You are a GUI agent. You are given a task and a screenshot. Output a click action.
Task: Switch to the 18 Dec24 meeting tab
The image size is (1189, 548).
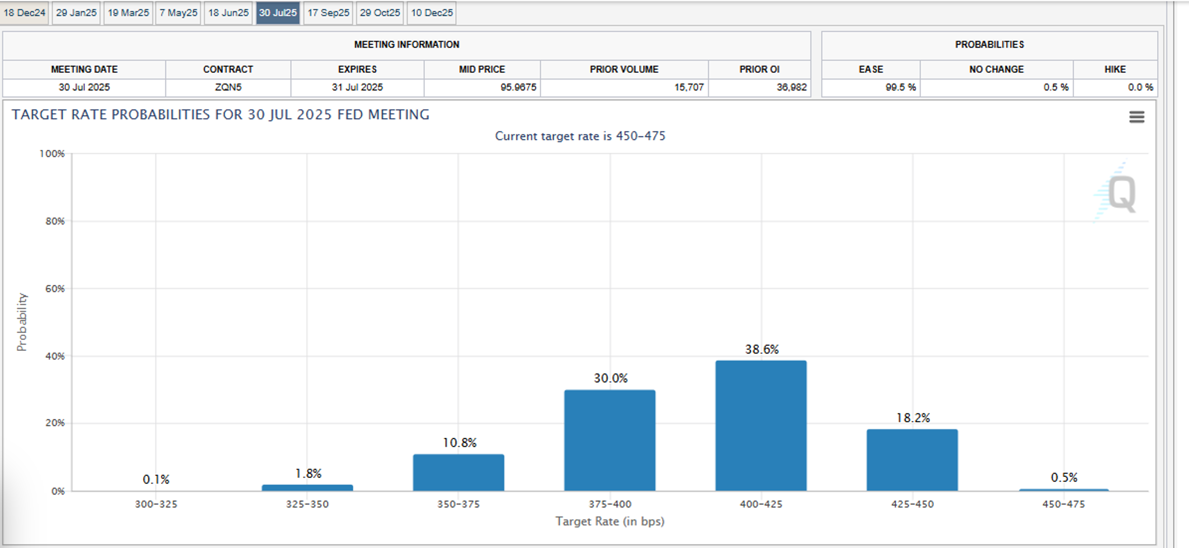coord(24,12)
